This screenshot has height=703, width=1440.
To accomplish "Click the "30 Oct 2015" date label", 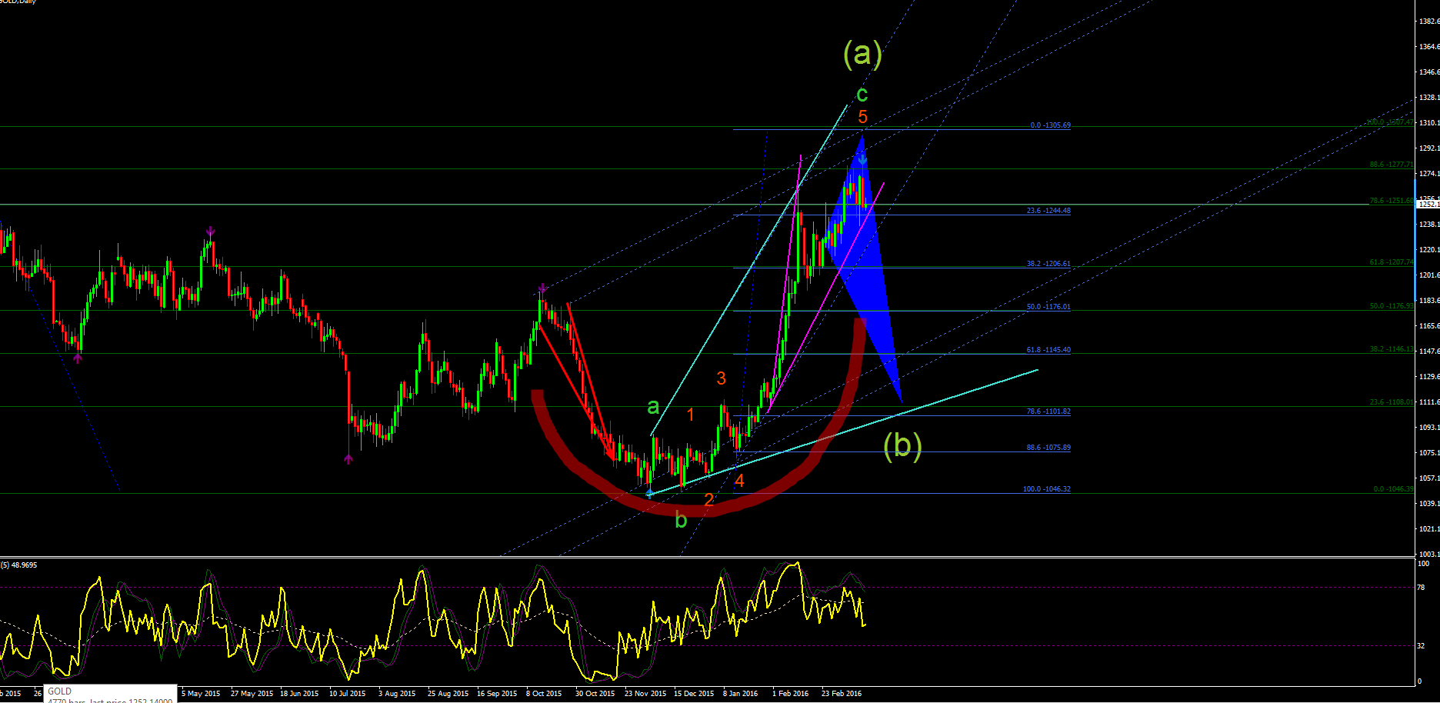I will click(595, 694).
